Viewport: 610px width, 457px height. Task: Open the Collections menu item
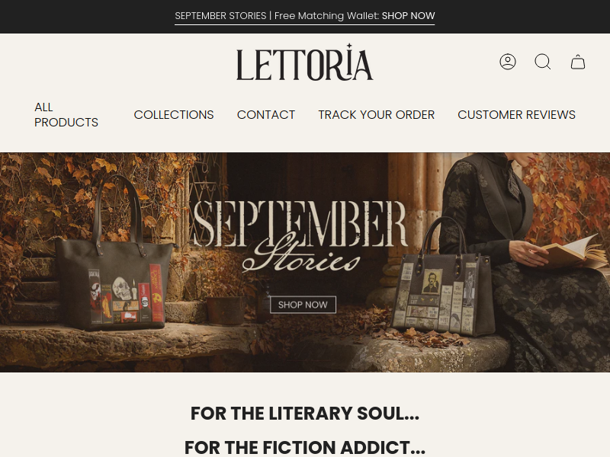pyautogui.click(x=174, y=115)
